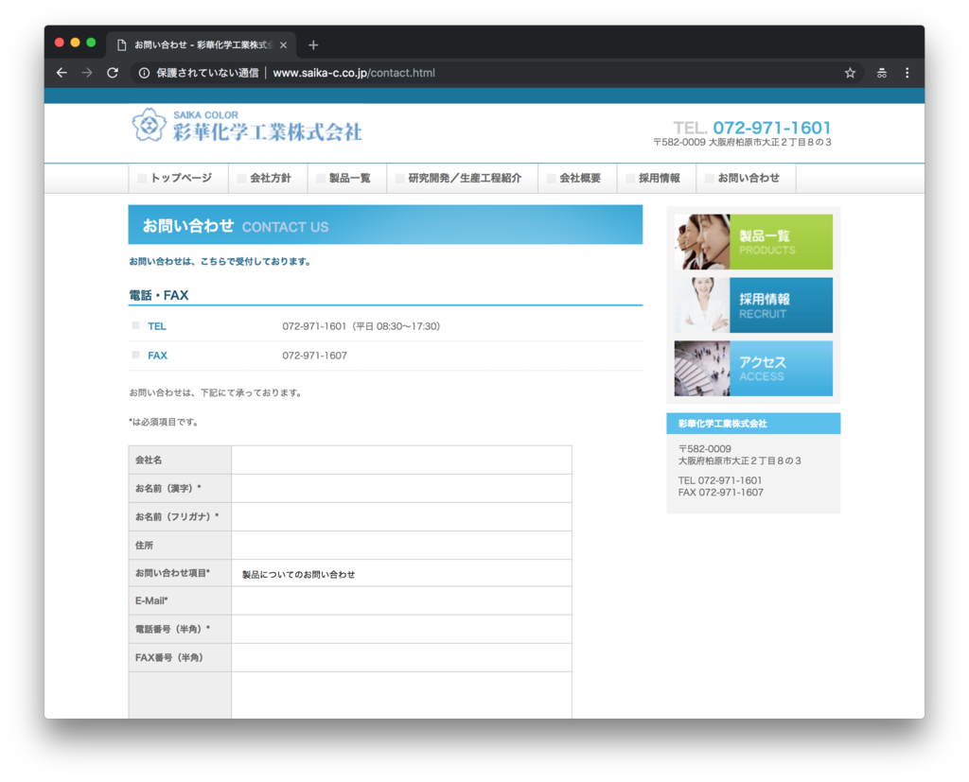Screen dimensions: 969x782
Task: Click the header phone number 072-971-1601
Action: (x=772, y=128)
